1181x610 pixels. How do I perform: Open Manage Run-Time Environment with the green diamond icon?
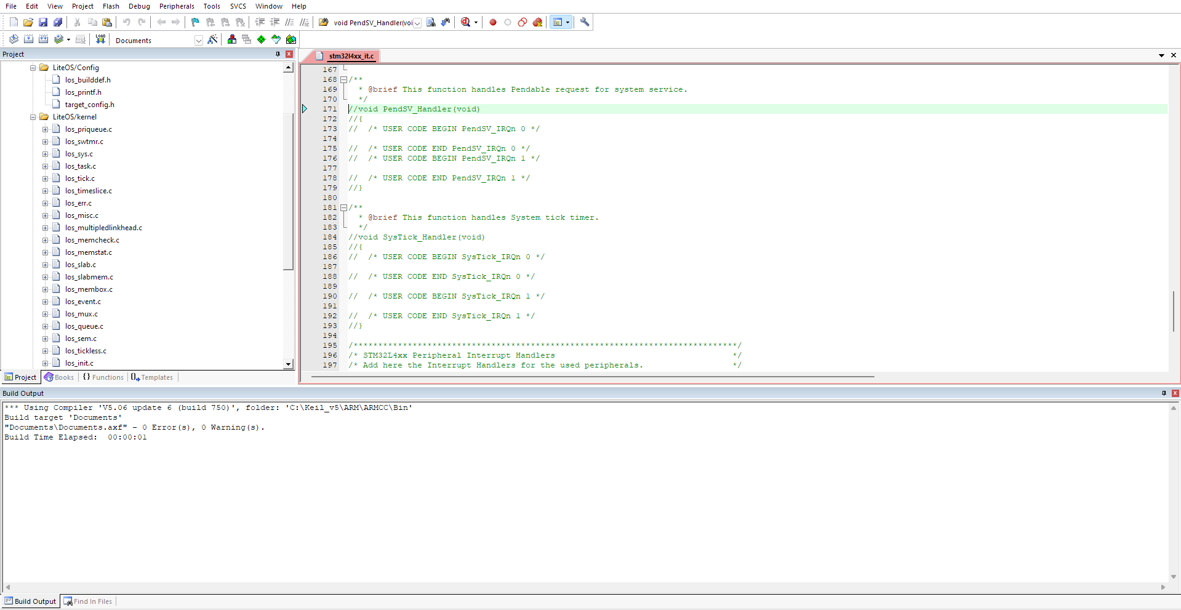pos(261,39)
